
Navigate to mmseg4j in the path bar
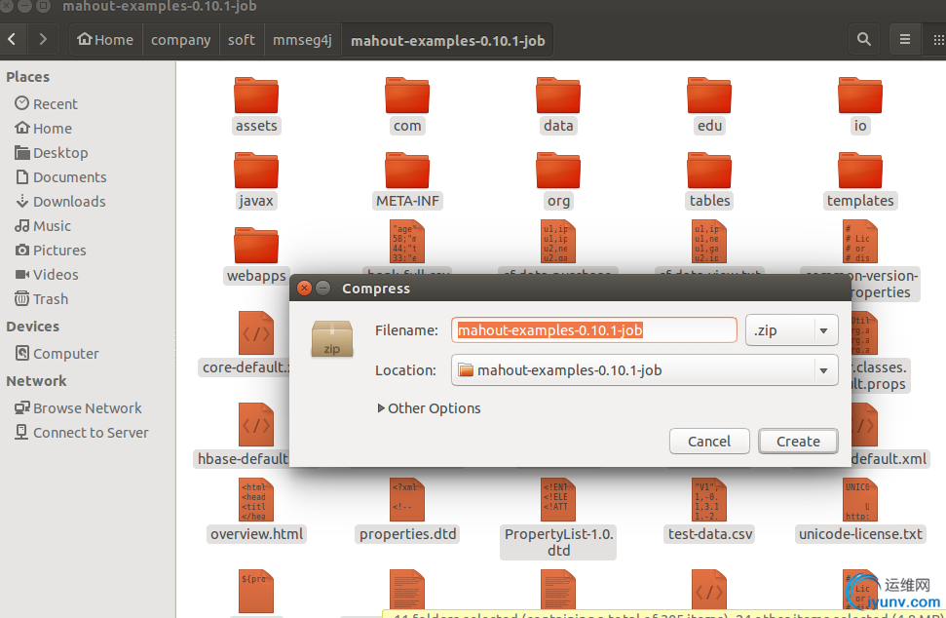coord(302,40)
